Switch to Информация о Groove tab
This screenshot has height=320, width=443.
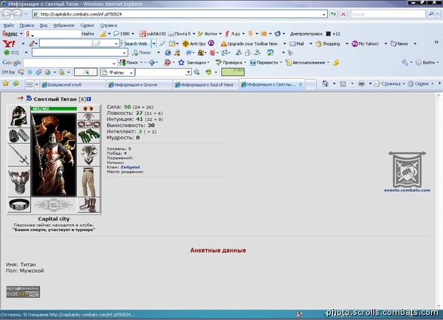point(140,85)
